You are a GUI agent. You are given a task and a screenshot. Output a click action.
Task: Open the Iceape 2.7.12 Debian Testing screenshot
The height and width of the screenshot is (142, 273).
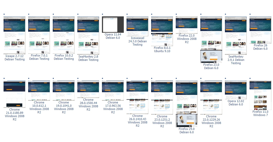[14, 35]
